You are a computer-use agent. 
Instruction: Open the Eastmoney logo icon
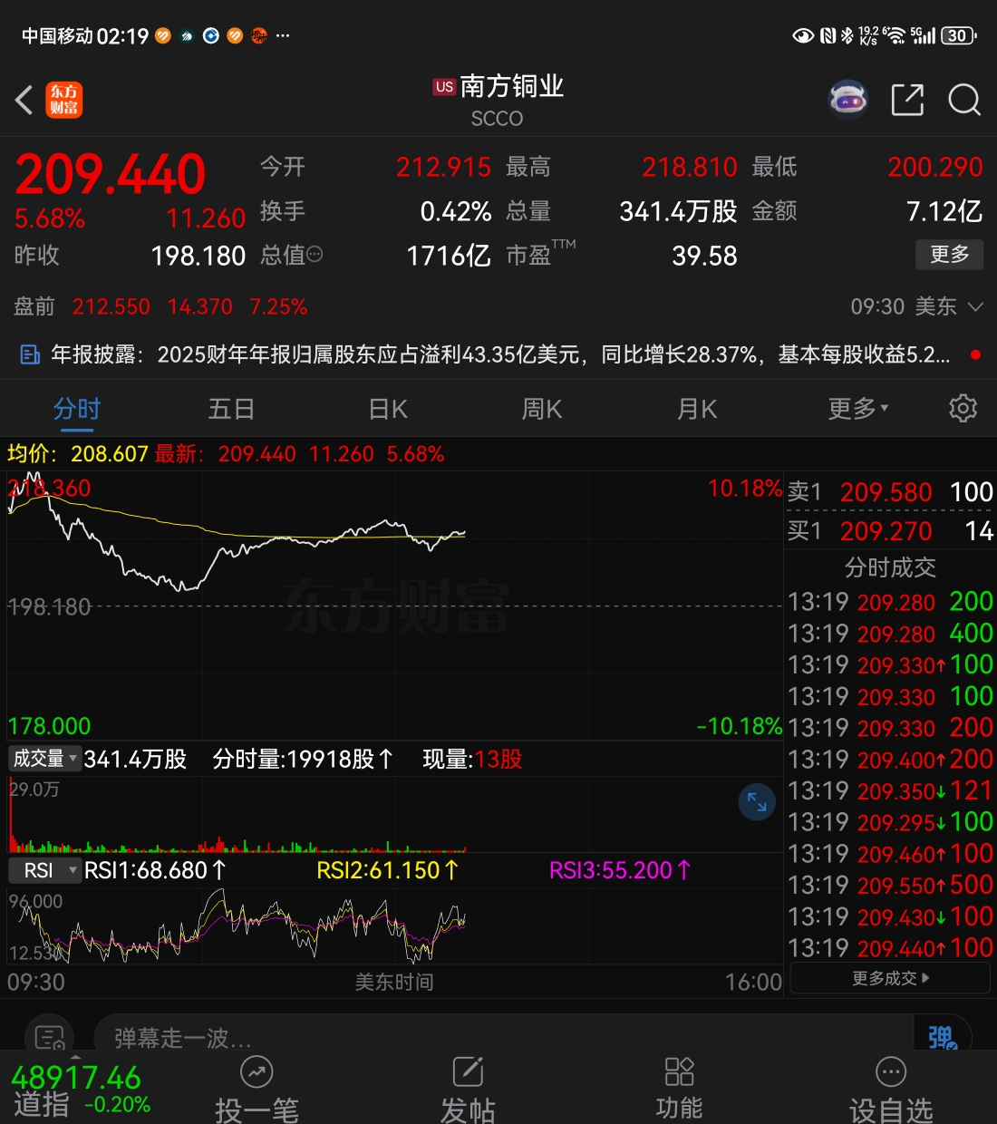pyautogui.click(x=64, y=100)
